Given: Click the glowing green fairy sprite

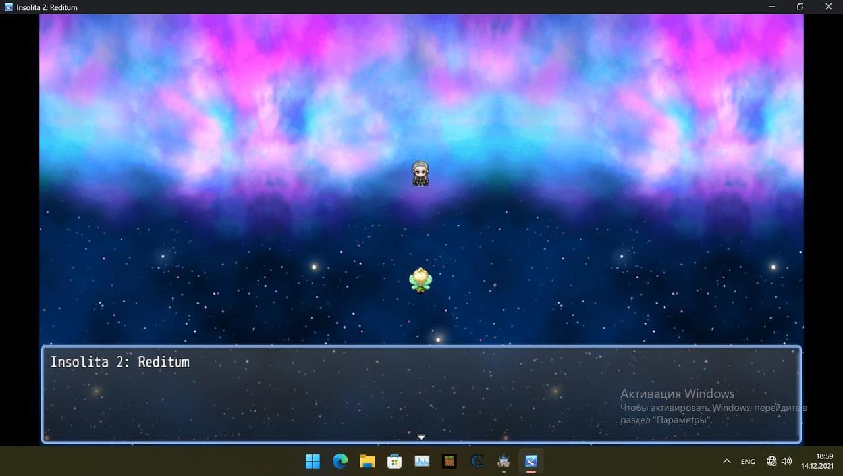Looking at the screenshot, I should (x=420, y=280).
